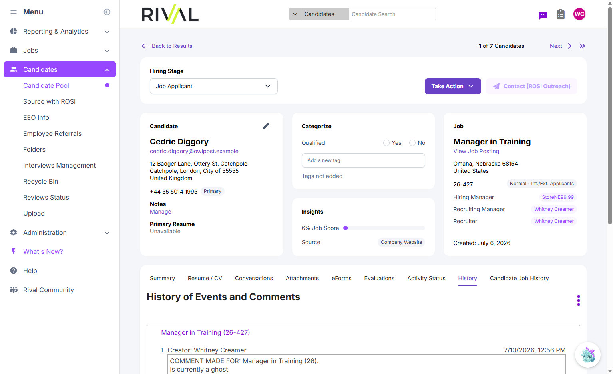Click the Rival logo
The height and width of the screenshot is (374, 613).
(170, 14)
